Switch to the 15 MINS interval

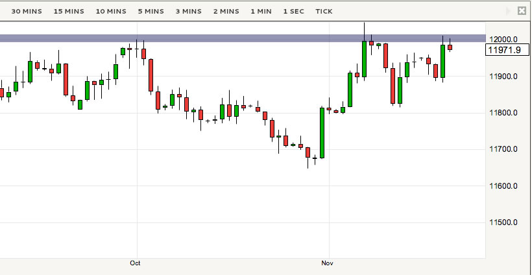[x=68, y=12]
